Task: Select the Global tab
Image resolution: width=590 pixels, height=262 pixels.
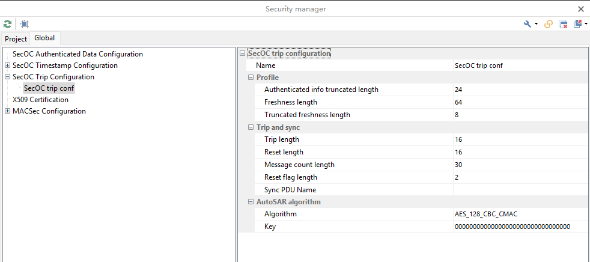Action: click(44, 38)
